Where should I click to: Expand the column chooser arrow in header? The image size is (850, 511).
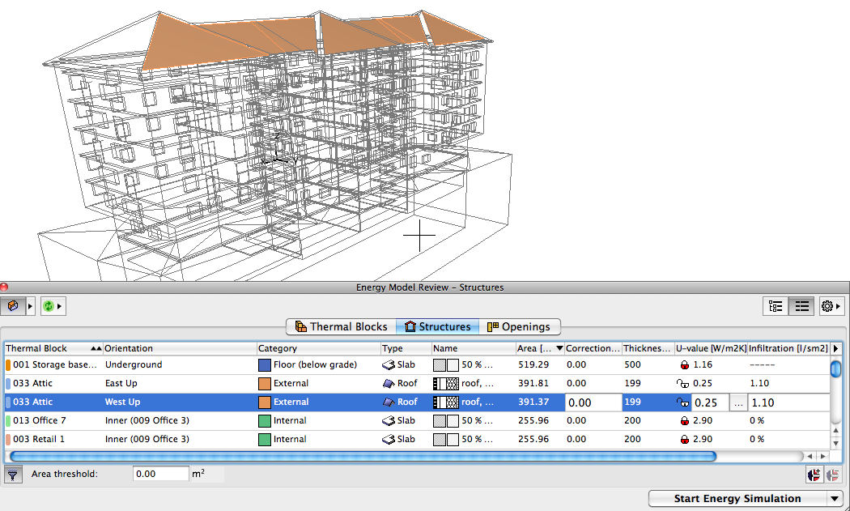coord(835,348)
